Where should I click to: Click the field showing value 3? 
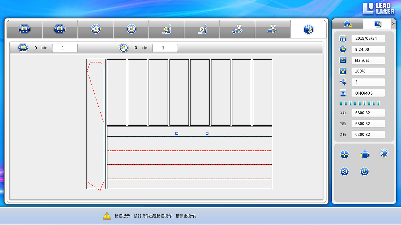coord(368,82)
